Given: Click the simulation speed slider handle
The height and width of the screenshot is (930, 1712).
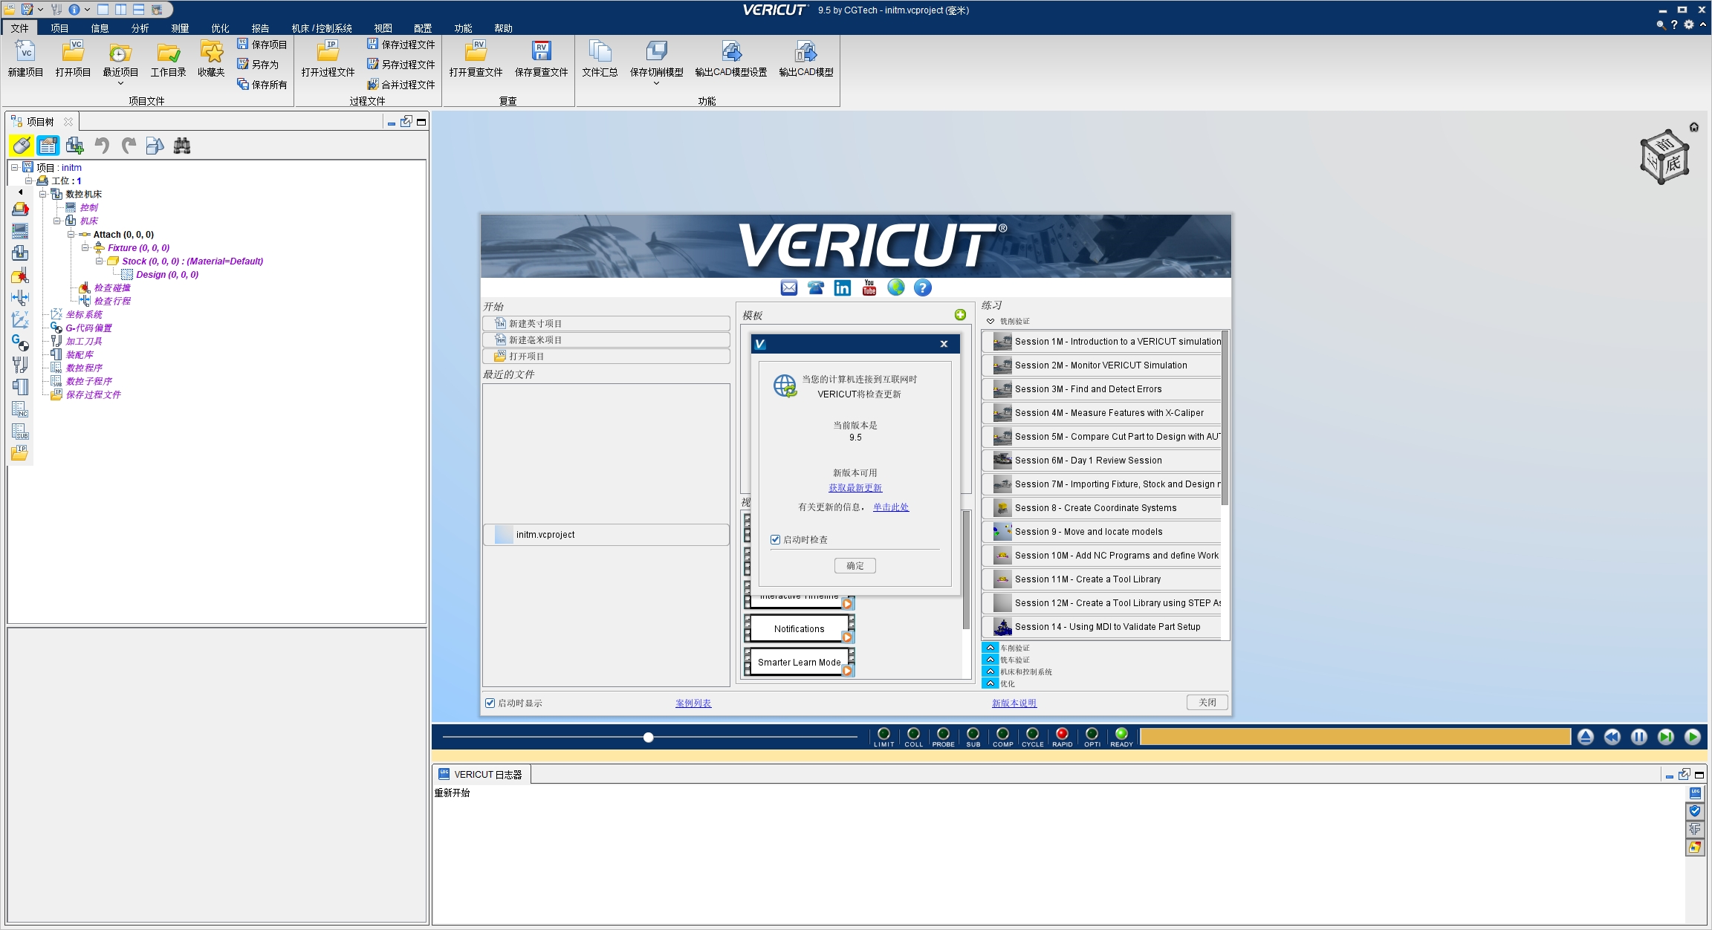Looking at the screenshot, I should click(649, 738).
